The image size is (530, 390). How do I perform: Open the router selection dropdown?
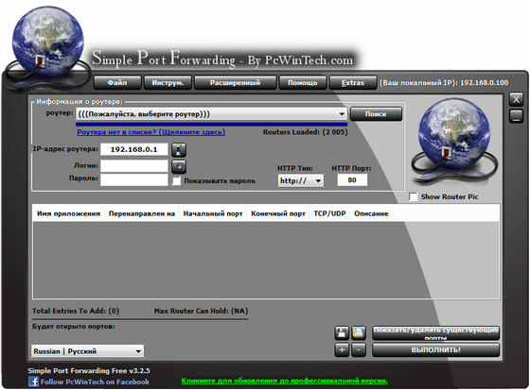click(212, 114)
